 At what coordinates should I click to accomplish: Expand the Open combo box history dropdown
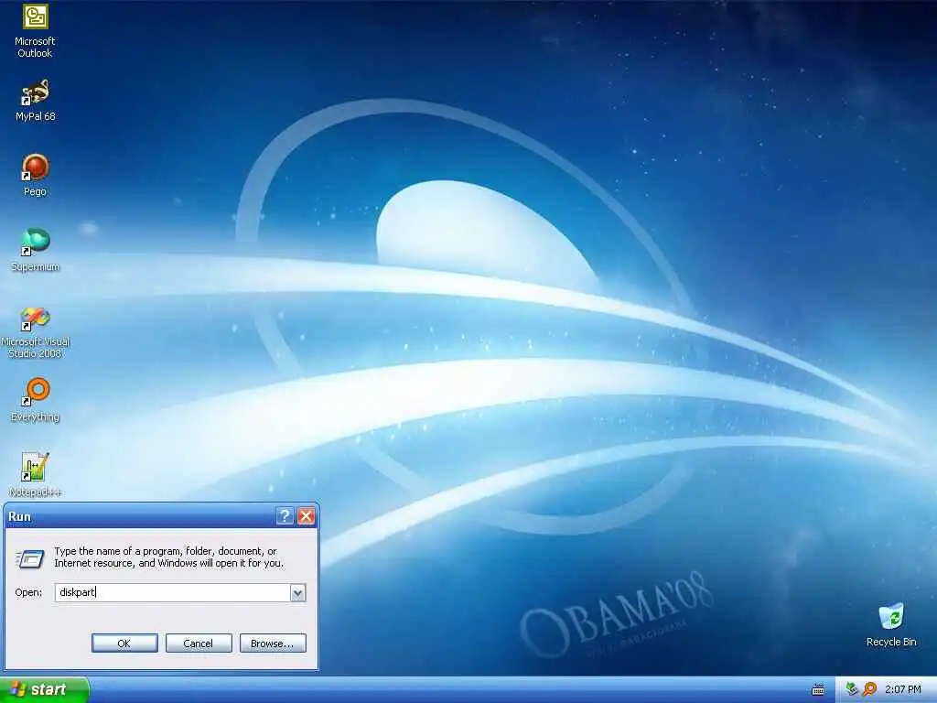click(297, 592)
